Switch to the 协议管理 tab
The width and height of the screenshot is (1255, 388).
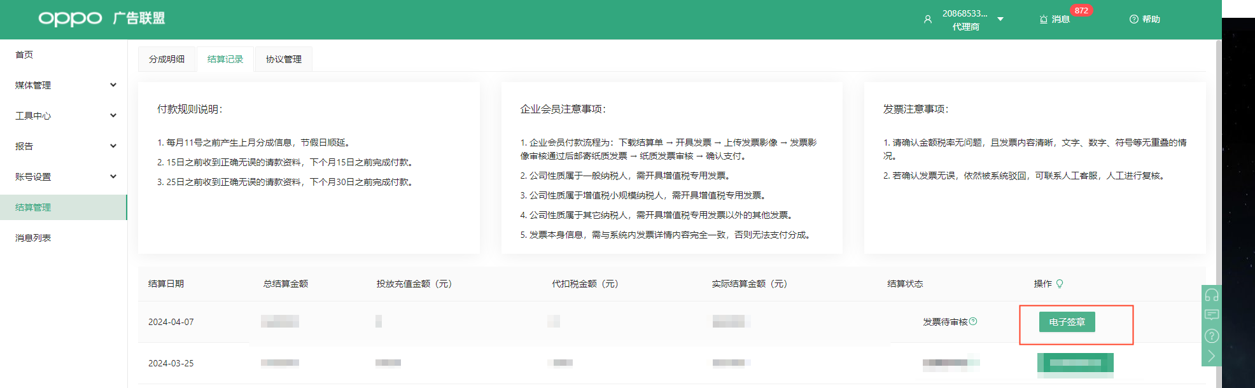284,59
